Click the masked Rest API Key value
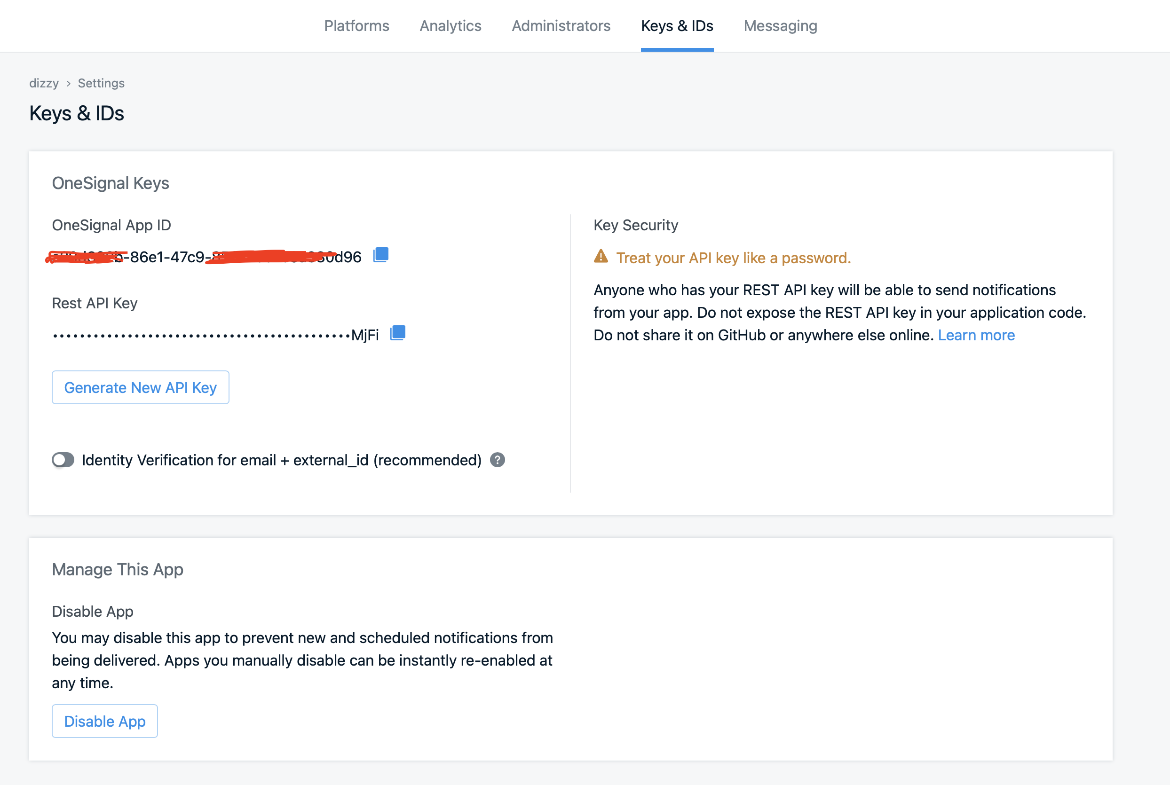The image size is (1170, 785). pos(215,336)
